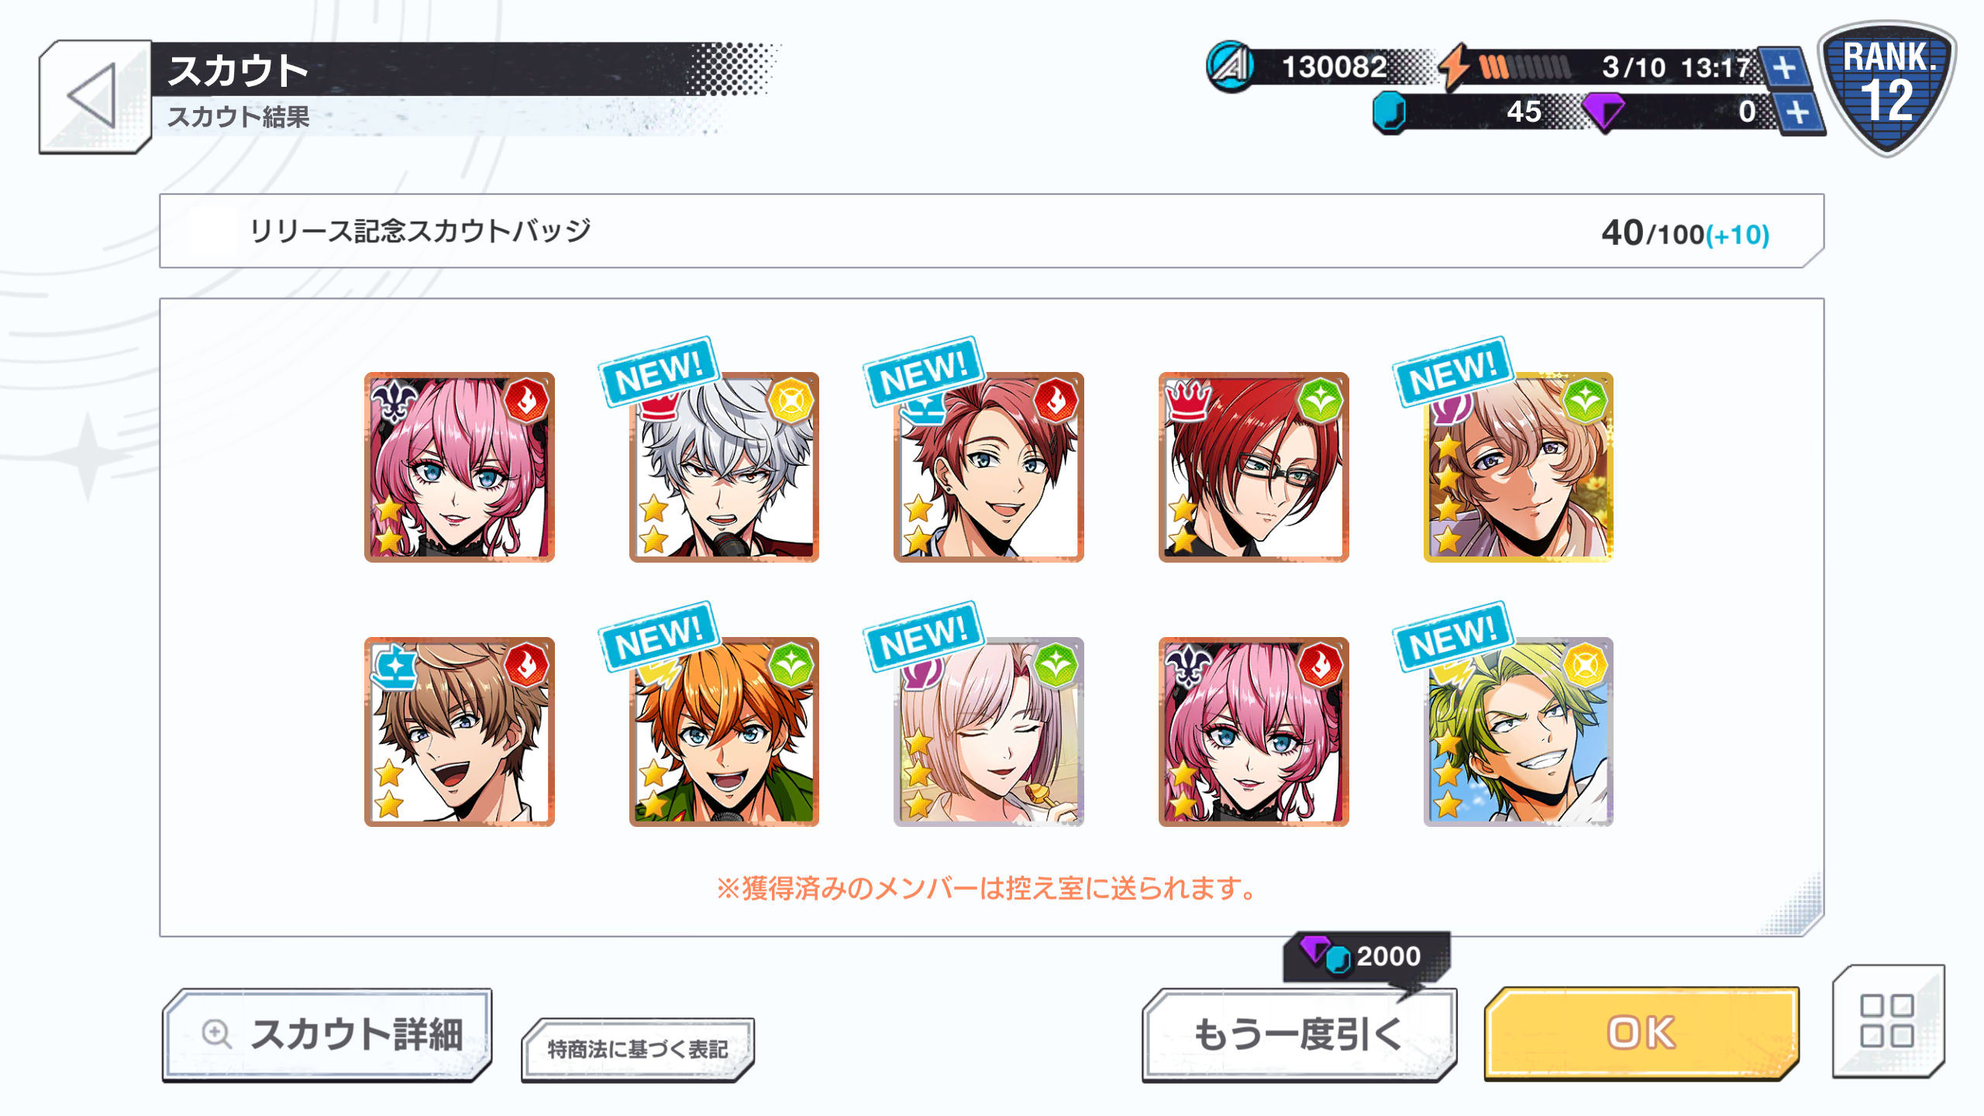
Task: Go back using the arrow button
Action: click(x=95, y=96)
